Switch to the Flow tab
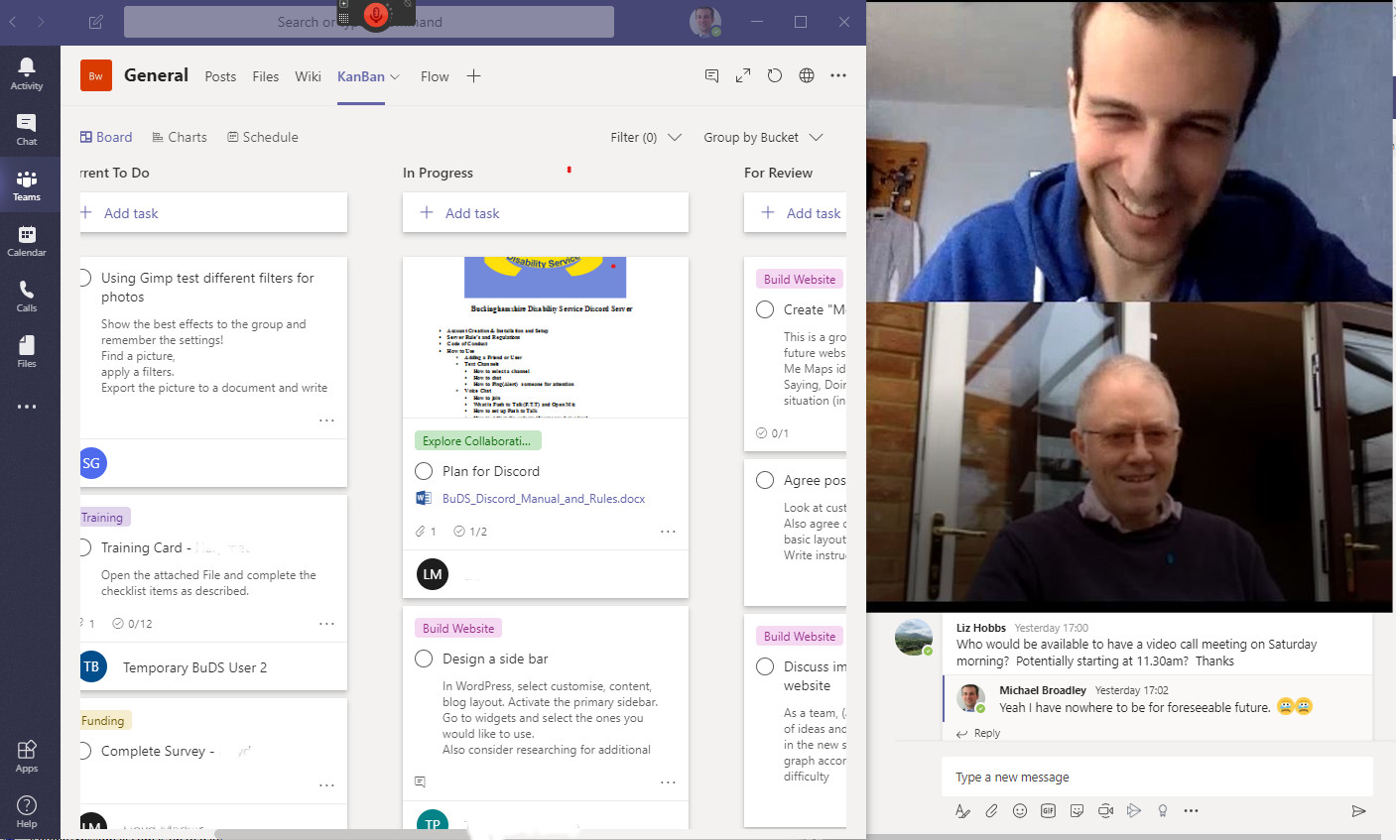 coord(435,76)
